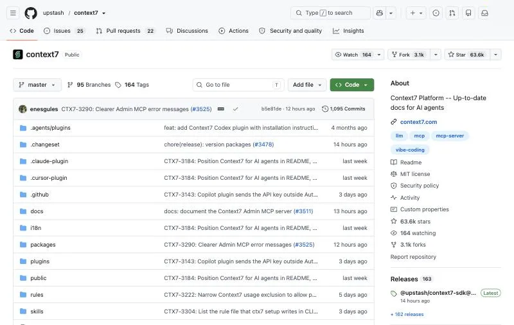Image resolution: width=514 pixels, height=325 pixels.
Task: Switch to the Insights tab
Action: [x=348, y=31]
